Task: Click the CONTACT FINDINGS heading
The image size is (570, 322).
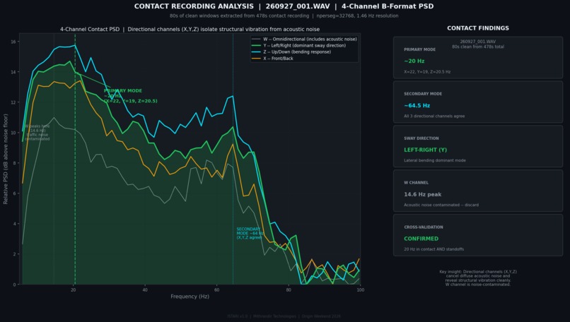Action: pos(478,28)
